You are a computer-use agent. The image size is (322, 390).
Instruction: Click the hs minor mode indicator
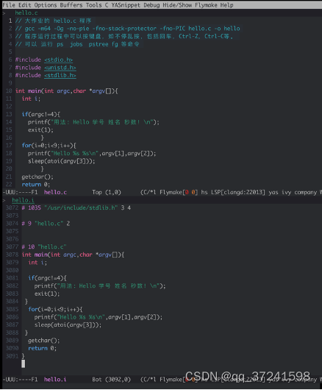[204, 192]
